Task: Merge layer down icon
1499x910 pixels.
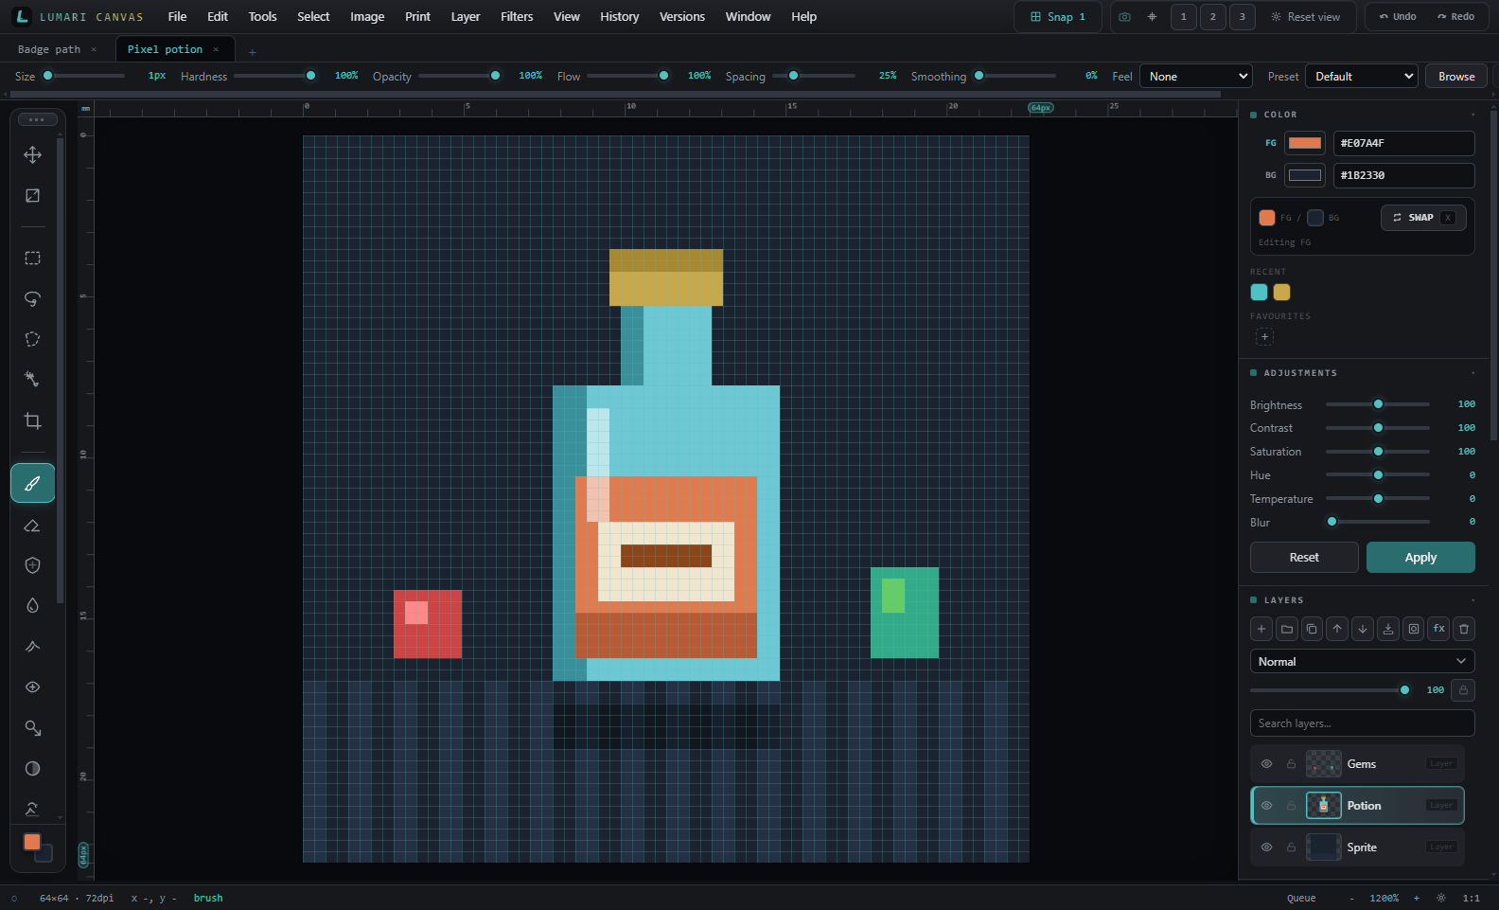Action: pyautogui.click(x=1388, y=629)
